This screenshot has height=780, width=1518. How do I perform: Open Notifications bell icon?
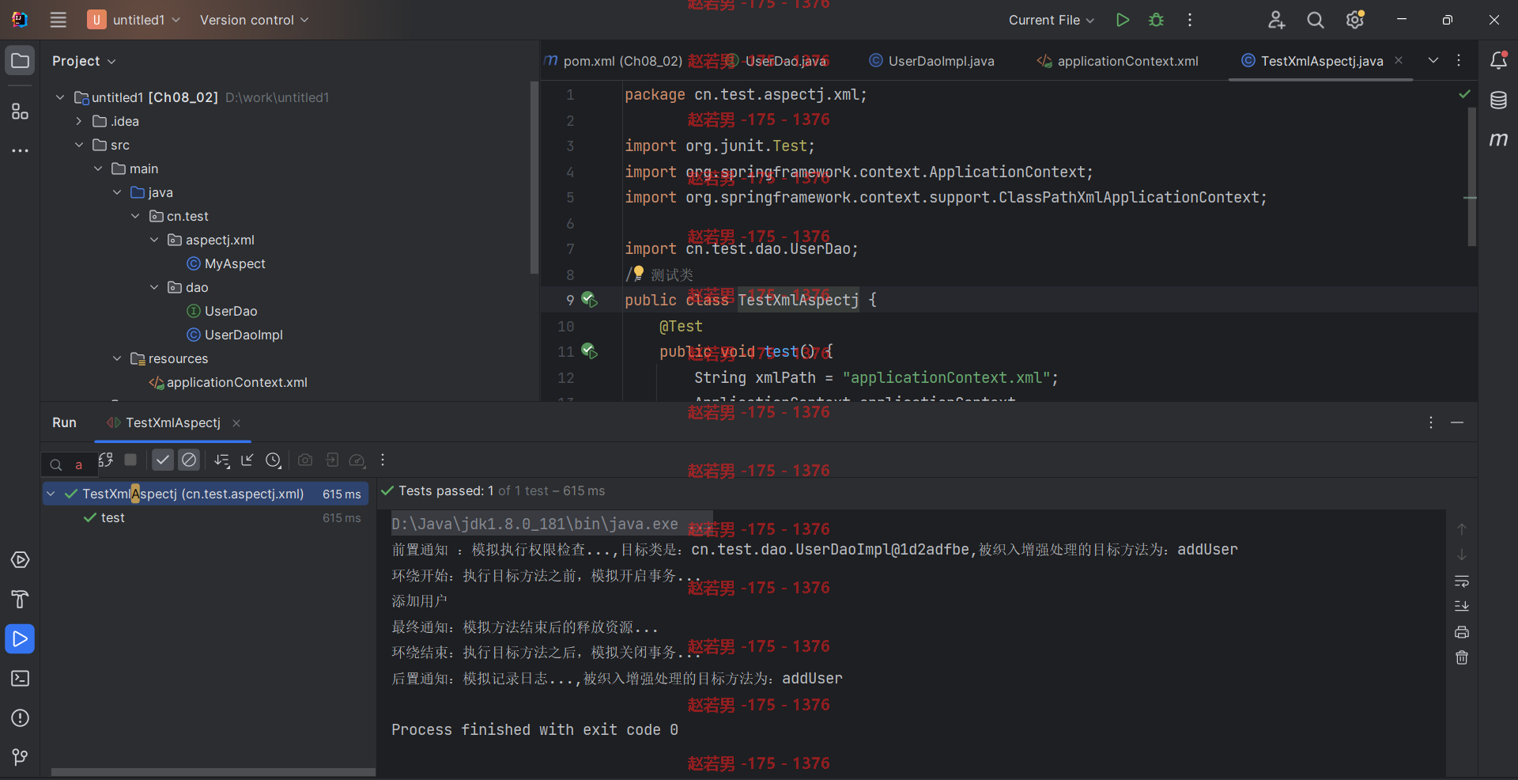click(x=1498, y=61)
